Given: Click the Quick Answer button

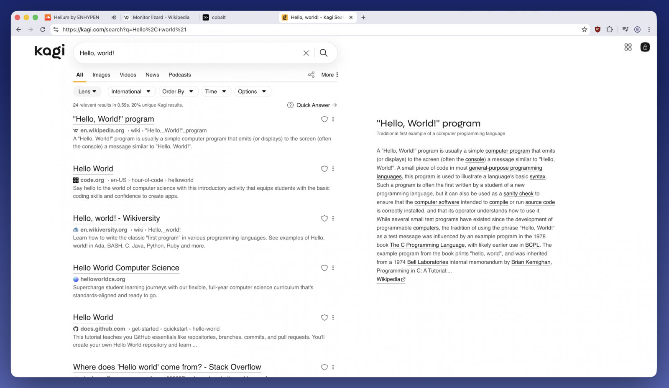Looking at the screenshot, I should coord(312,105).
